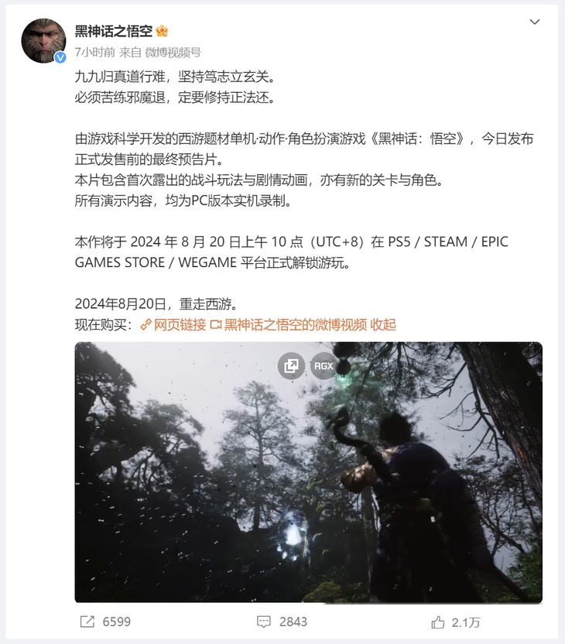Click the 7小时前 timestamp
Image resolution: width=565 pixels, height=644 pixels.
pyautogui.click(x=95, y=52)
